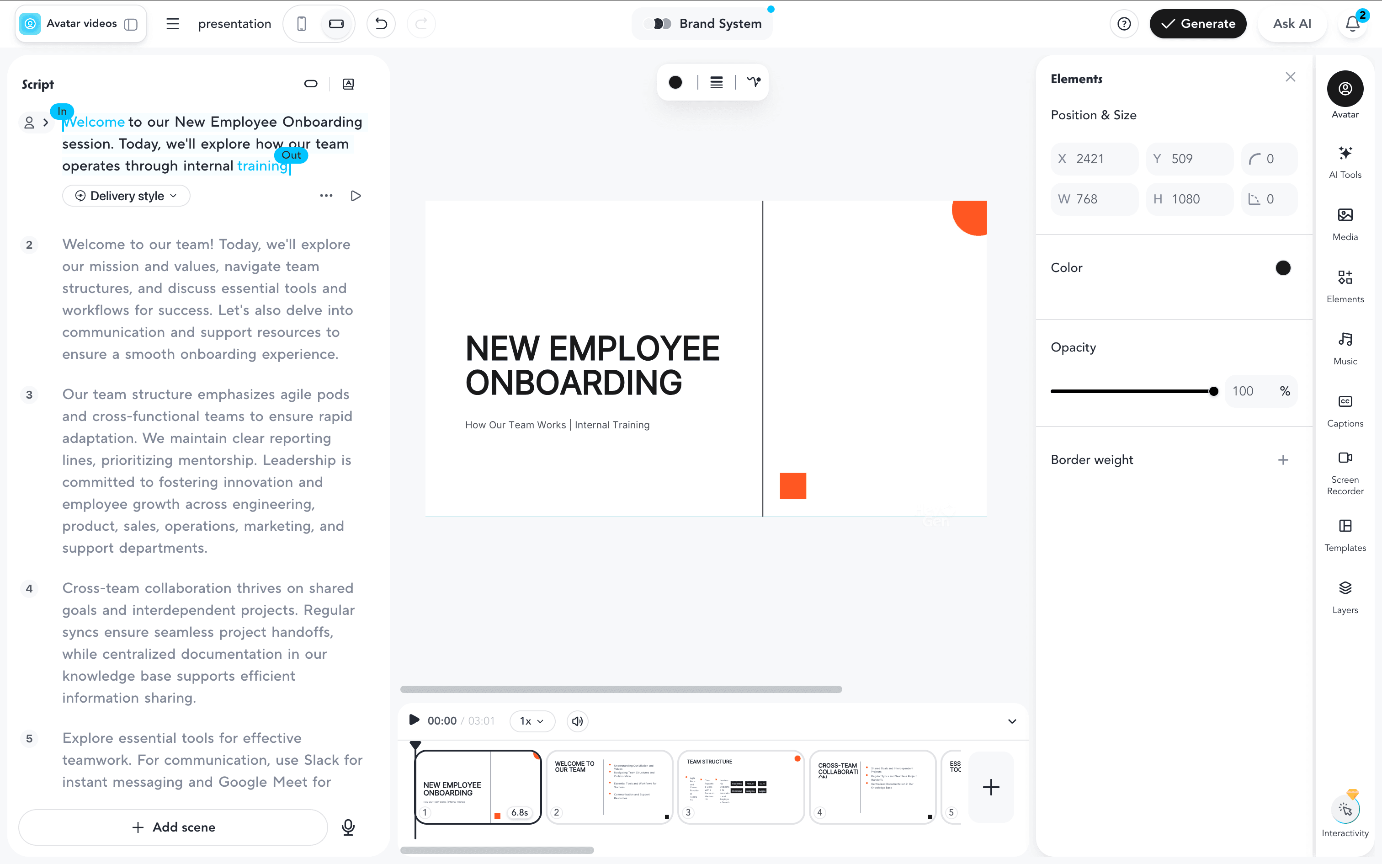This screenshot has height=864, width=1382.
Task: Open the Templates tab in sidebar
Action: (1345, 535)
